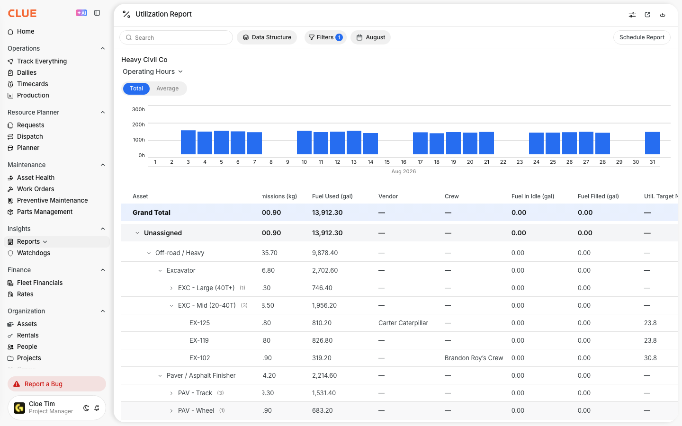Go to Home in sidebar

click(x=57, y=31)
